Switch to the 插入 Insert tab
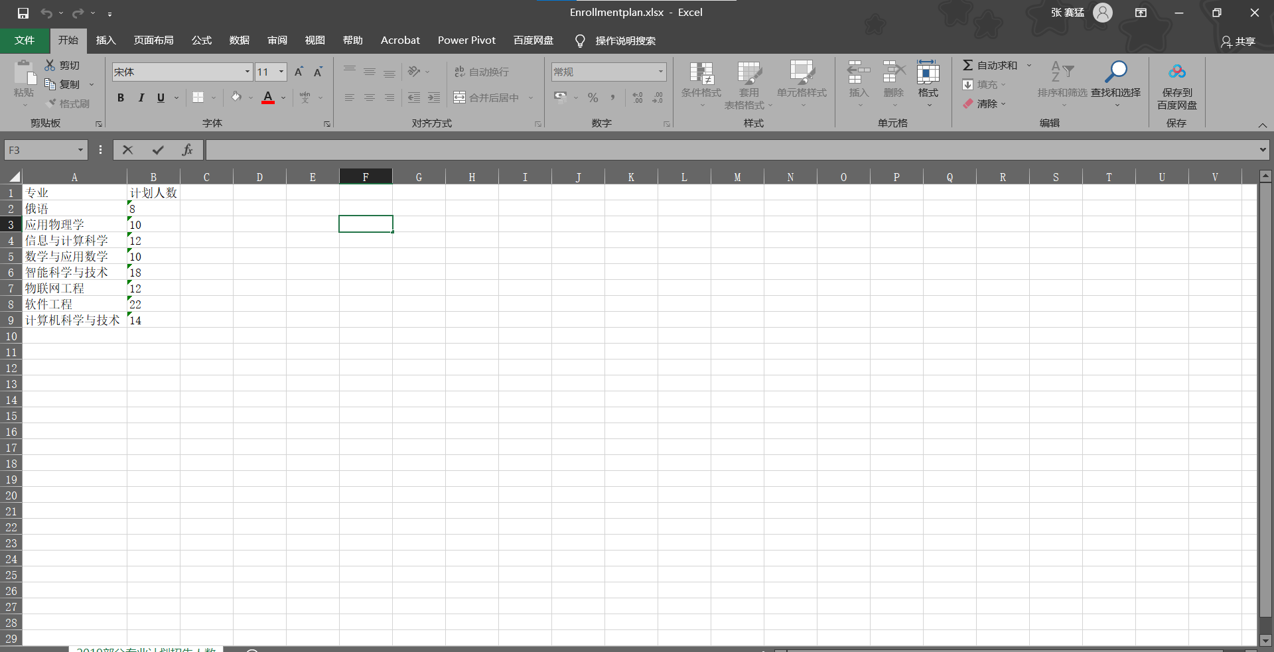The width and height of the screenshot is (1274, 652). [x=106, y=40]
